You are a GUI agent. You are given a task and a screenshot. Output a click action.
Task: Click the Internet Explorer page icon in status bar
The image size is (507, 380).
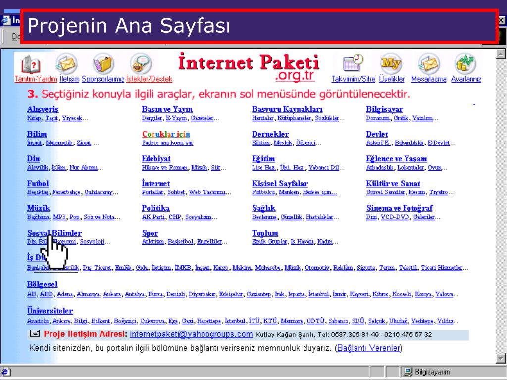click(x=6, y=372)
